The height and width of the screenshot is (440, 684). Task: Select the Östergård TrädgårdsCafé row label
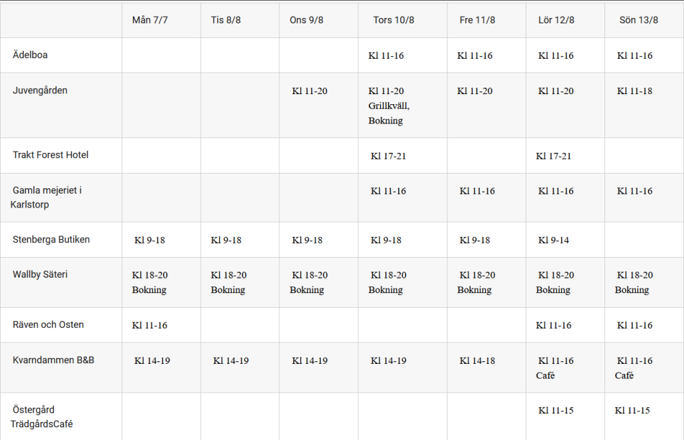(x=41, y=417)
